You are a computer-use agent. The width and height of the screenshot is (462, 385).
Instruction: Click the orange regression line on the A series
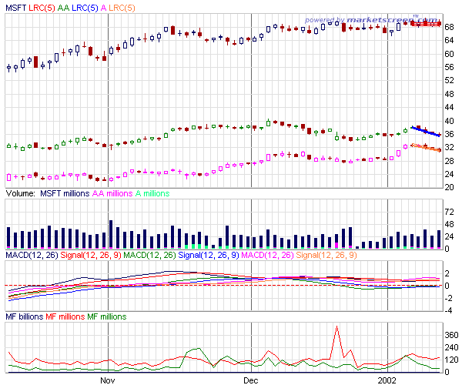427,148
